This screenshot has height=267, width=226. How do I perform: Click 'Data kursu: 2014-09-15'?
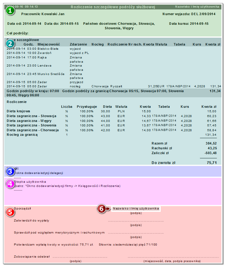[189, 23]
